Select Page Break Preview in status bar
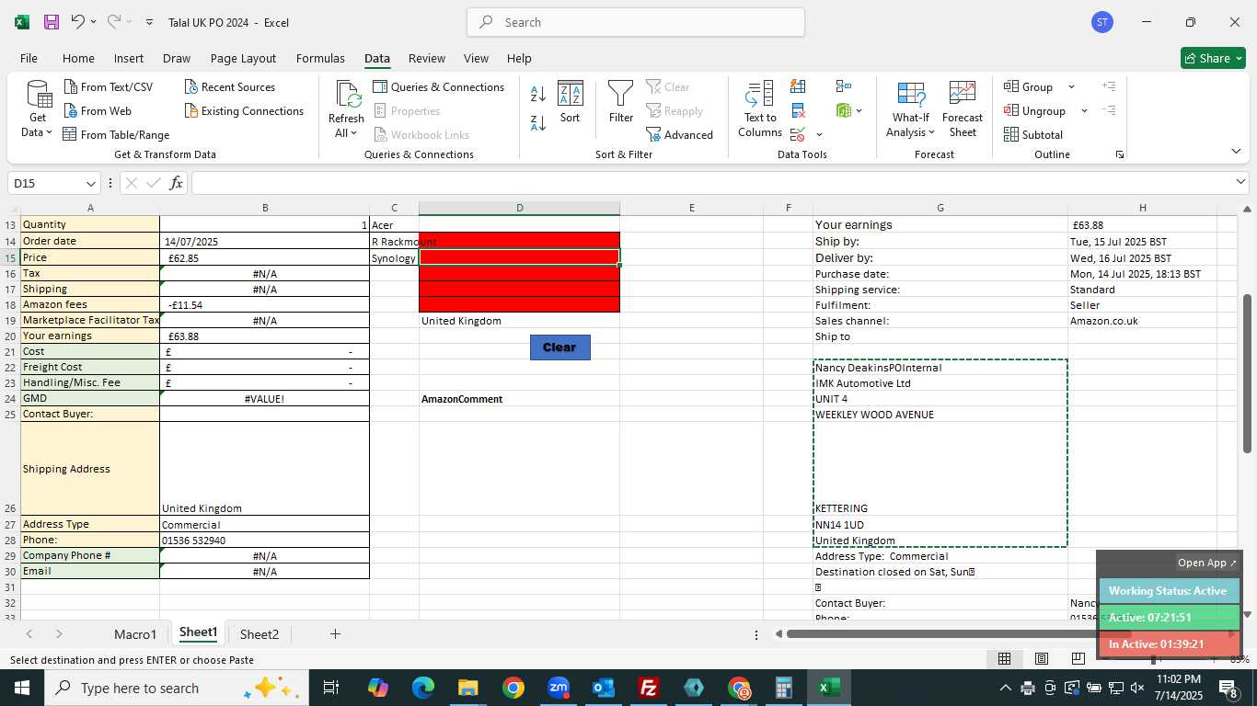 point(1078,659)
